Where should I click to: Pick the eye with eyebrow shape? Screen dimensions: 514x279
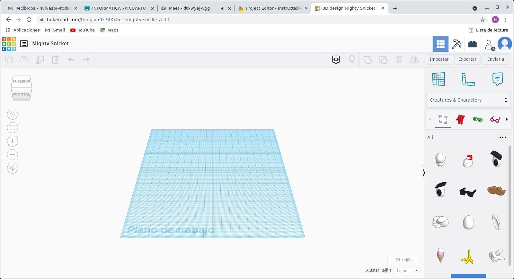(x=440, y=190)
